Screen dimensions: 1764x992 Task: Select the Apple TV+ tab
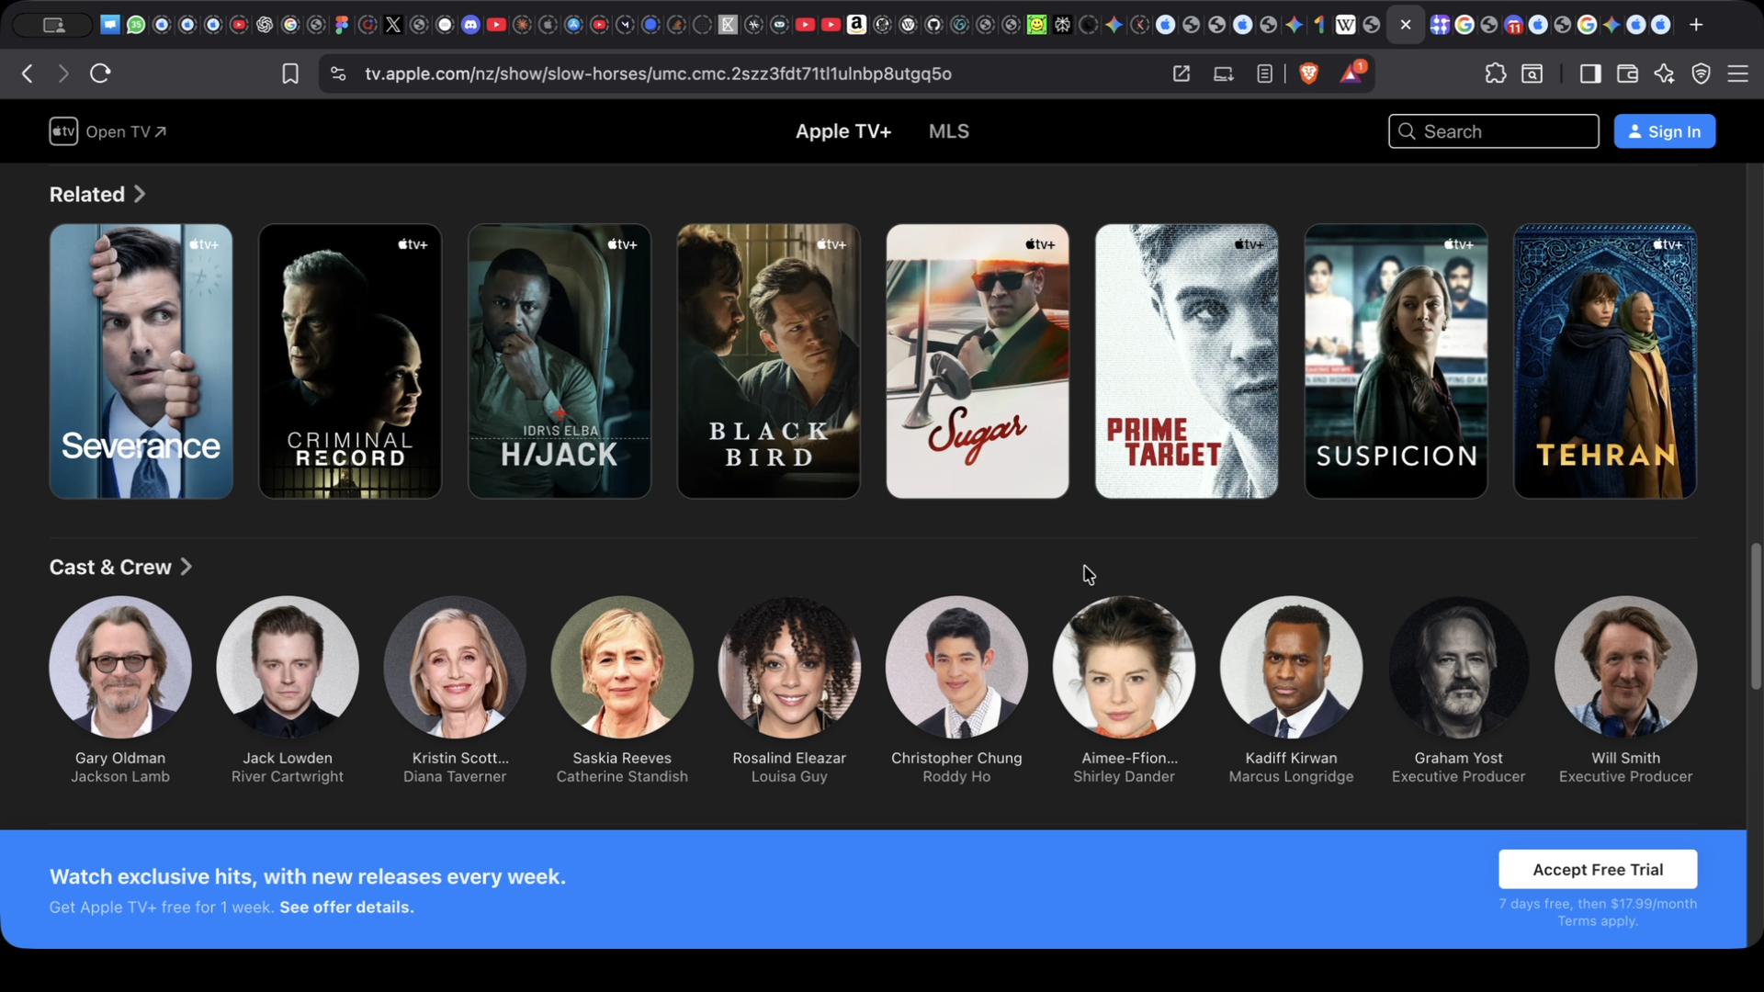(842, 131)
